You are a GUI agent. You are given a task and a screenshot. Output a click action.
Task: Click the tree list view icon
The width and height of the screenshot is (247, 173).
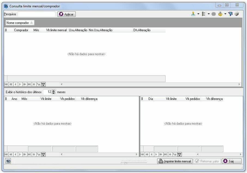[203, 14]
